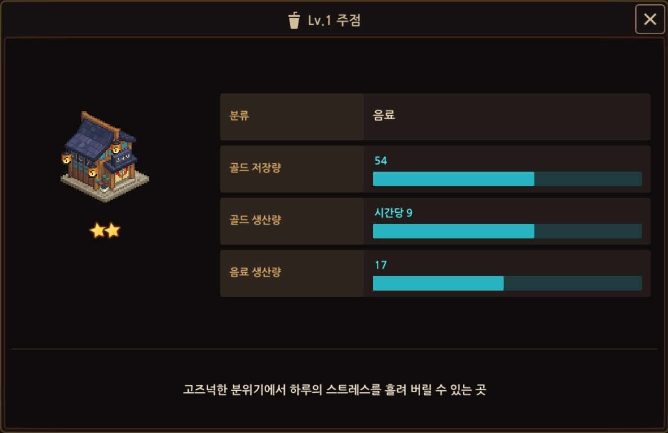Close the Lv.1 주점 info dialog
Image resolution: width=668 pixels, height=433 pixels.
pos(650,19)
